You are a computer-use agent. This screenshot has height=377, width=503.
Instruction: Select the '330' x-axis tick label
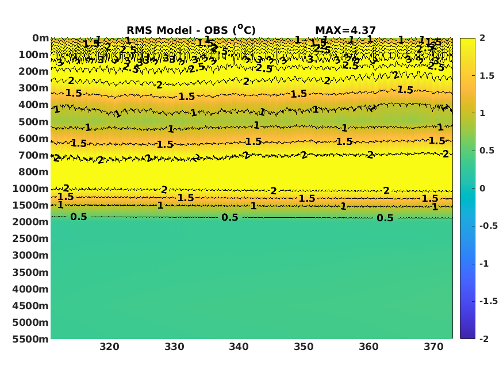tap(174, 347)
